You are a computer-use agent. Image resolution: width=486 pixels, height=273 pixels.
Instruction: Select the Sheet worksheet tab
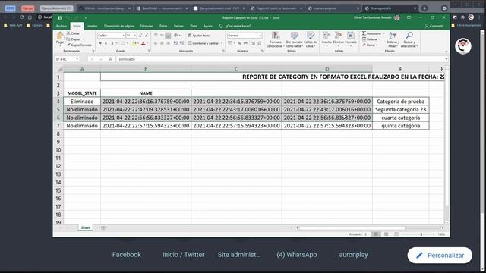85,227
